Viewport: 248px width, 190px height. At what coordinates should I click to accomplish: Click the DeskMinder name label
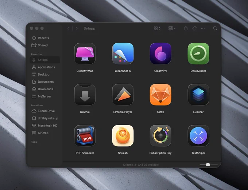pos(198,71)
